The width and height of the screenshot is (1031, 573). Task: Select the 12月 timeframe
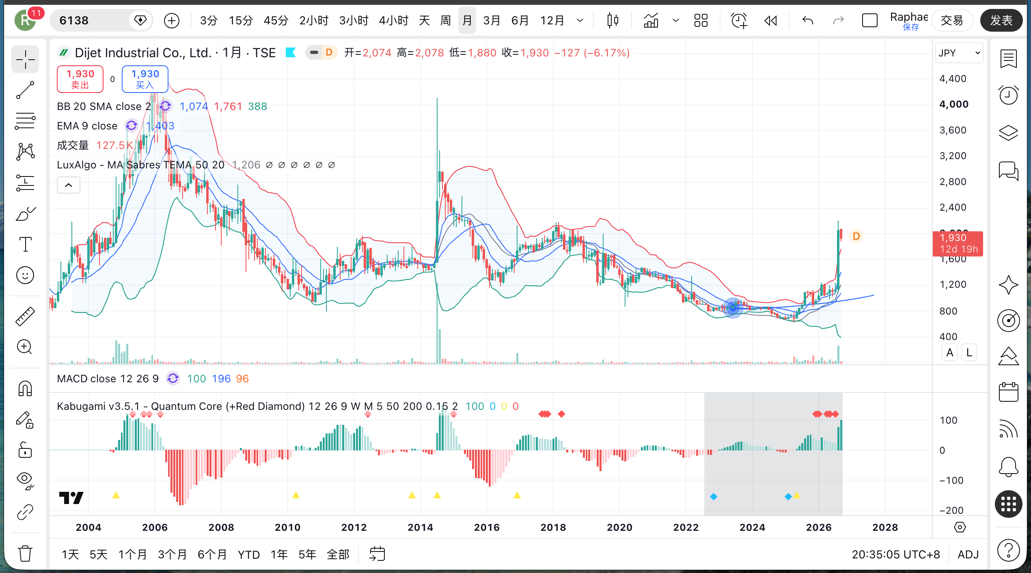(x=552, y=20)
